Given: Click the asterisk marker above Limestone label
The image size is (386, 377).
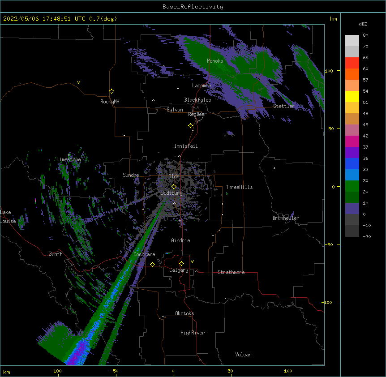Looking at the screenshot, I should 69,155.
